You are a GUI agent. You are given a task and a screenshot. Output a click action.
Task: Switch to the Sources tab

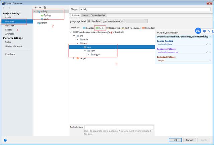coord(76,15)
